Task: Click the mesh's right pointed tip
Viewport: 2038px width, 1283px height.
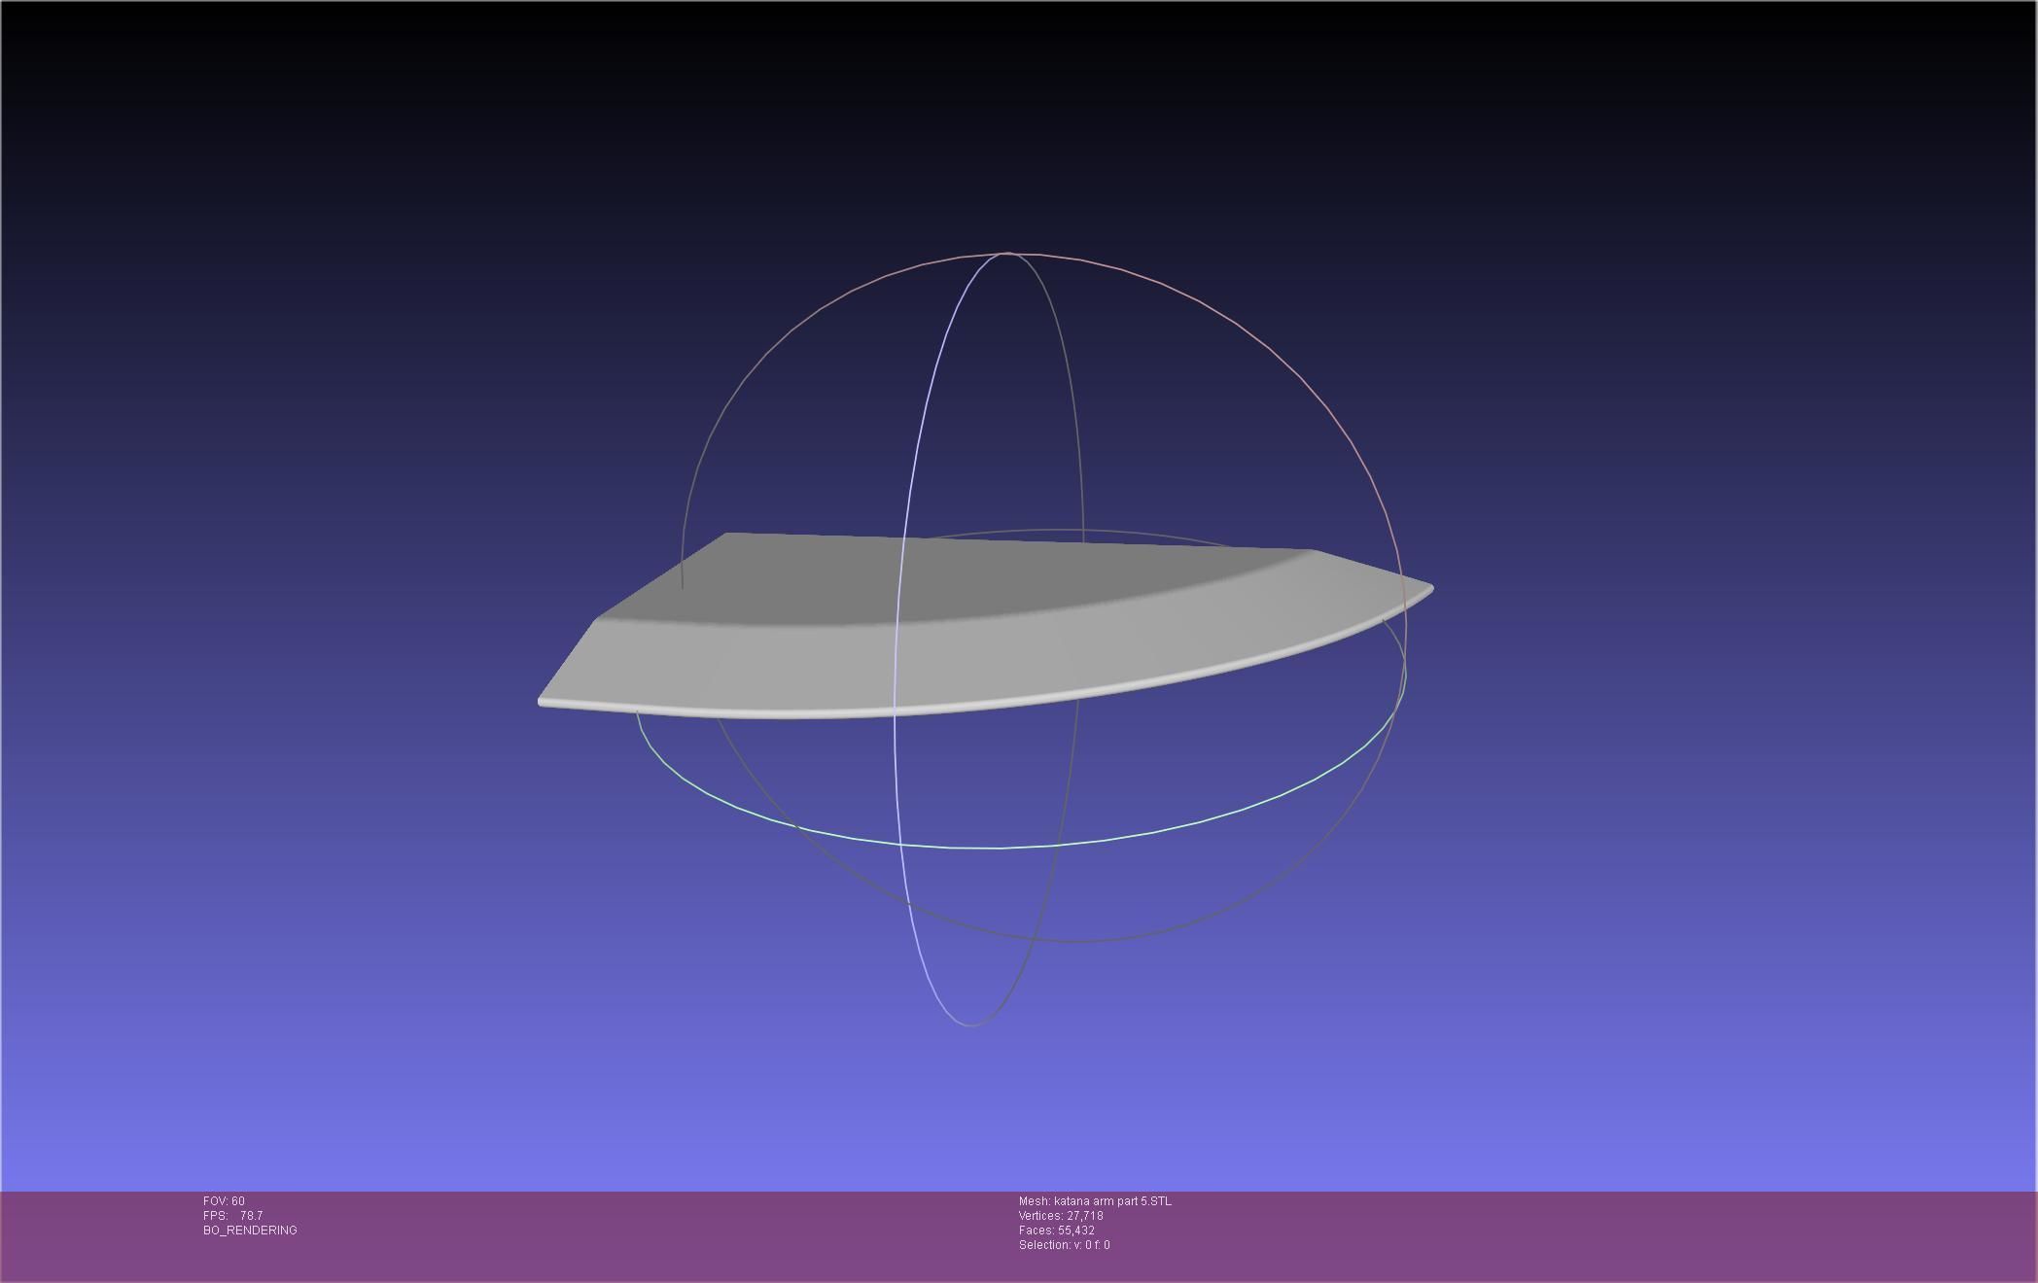Action: (1427, 588)
